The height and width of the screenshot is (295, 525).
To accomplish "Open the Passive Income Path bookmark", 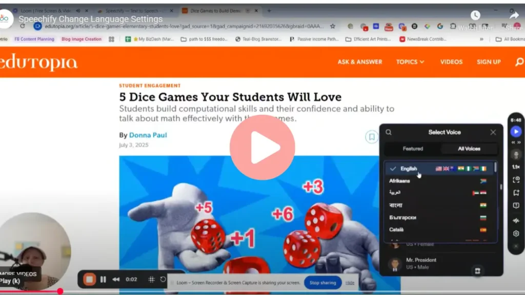I will (x=314, y=39).
